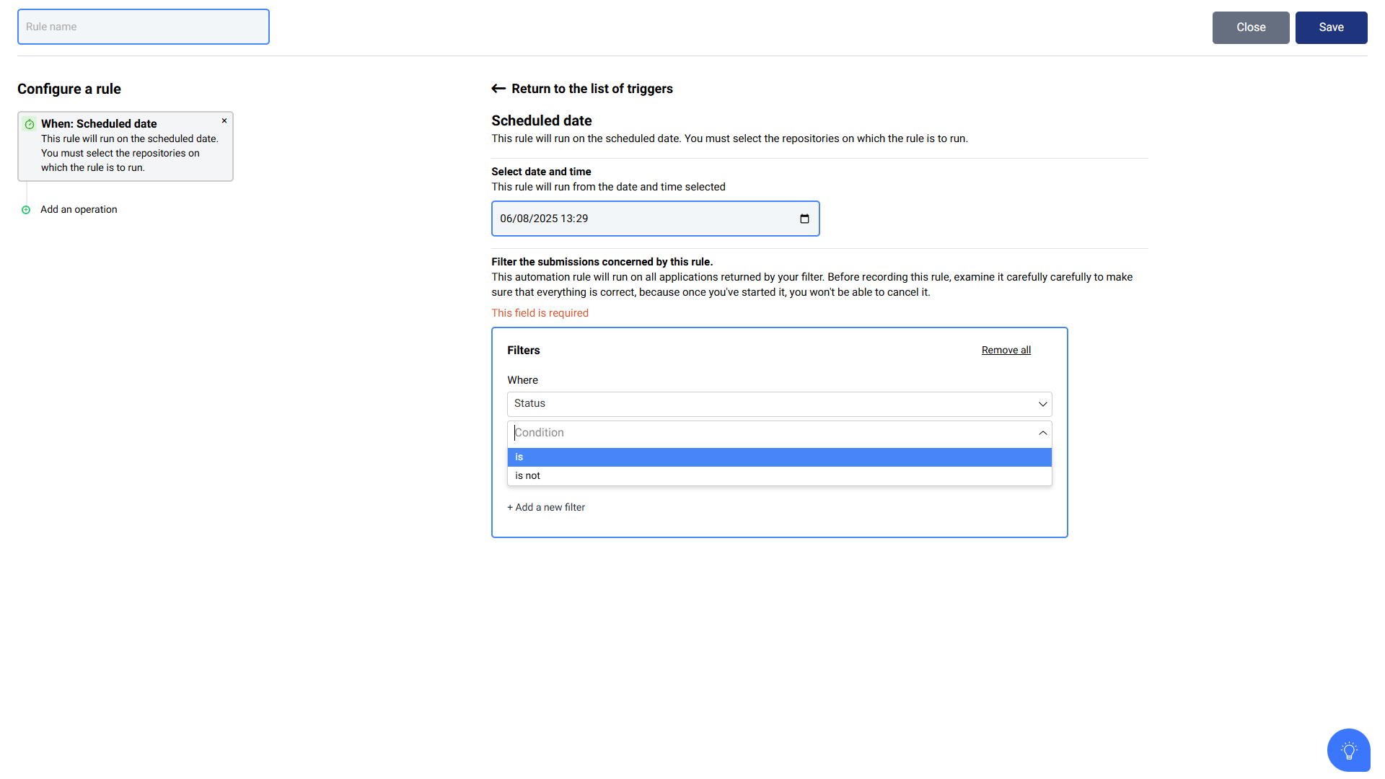Click + Add a new filter
This screenshot has width=1385, height=779.
pyautogui.click(x=546, y=508)
